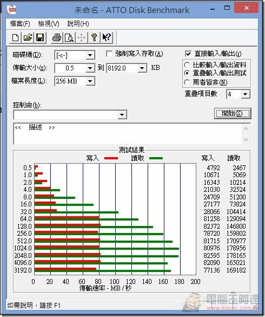This screenshot has height=317, width=265.
Task: Click the write value 81258
Action: pyautogui.click(x=211, y=219)
